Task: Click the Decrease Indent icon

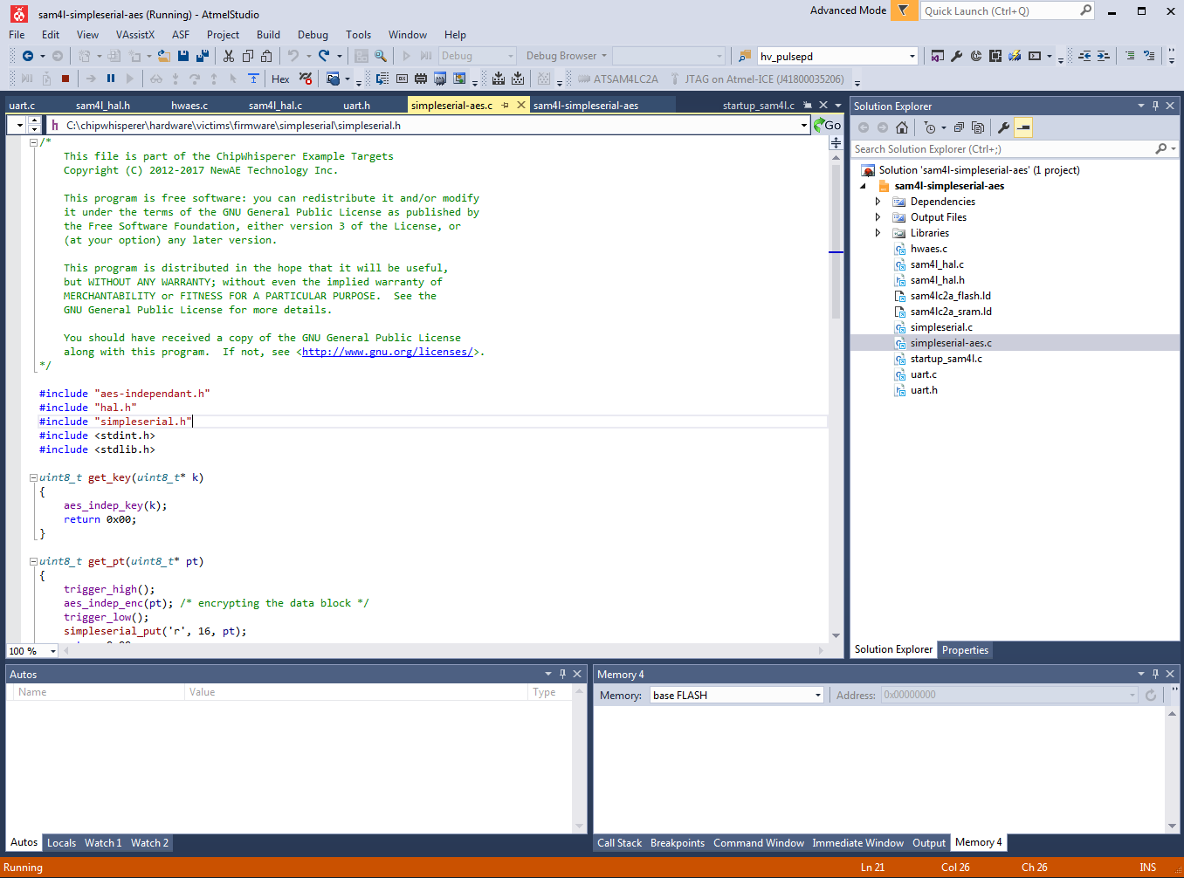Action: coord(1084,56)
